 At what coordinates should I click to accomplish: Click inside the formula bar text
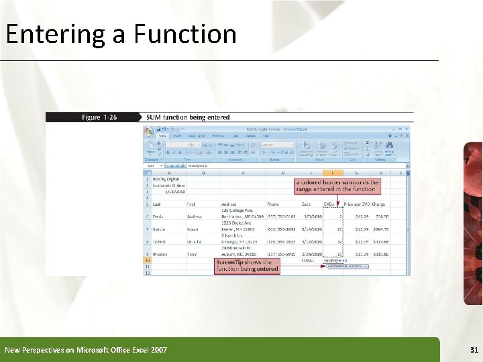[x=296, y=166]
